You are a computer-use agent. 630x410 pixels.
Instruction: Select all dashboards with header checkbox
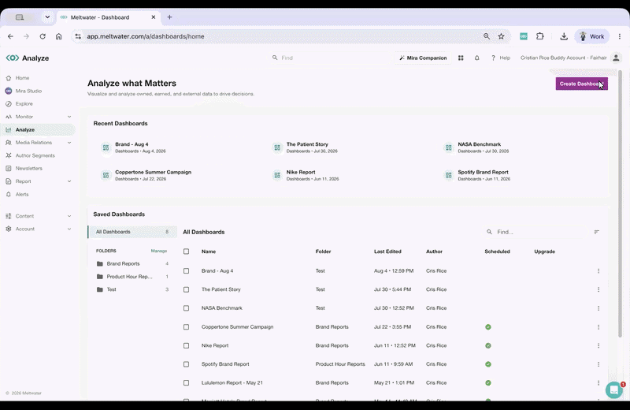click(x=186, y=252)
